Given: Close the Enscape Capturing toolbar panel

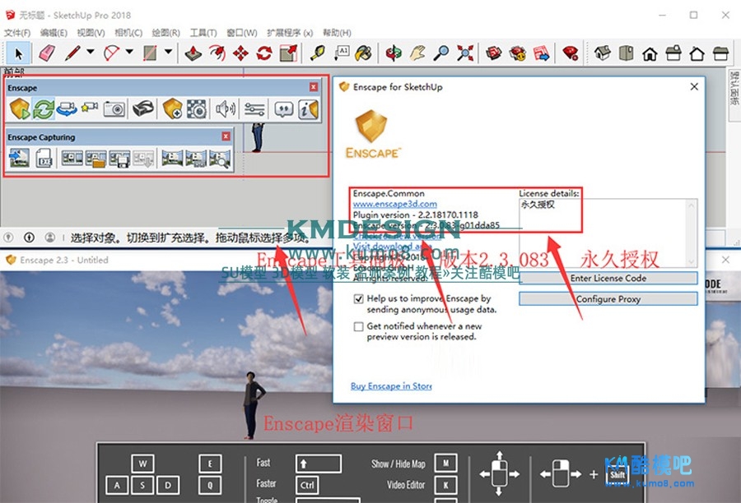Looking at the screenshot, I should (226, 136).
